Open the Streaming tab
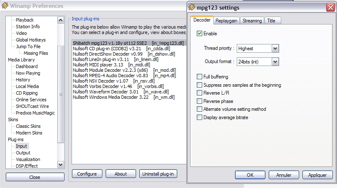Screen dimensions: 337x188 252,21
